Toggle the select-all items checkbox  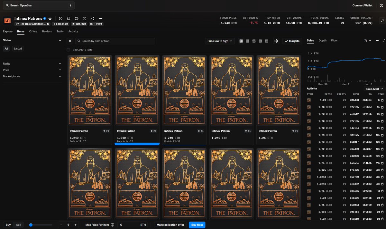click(x=68, y=50)
